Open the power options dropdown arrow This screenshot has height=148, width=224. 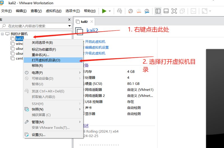[x=110, y=11]
